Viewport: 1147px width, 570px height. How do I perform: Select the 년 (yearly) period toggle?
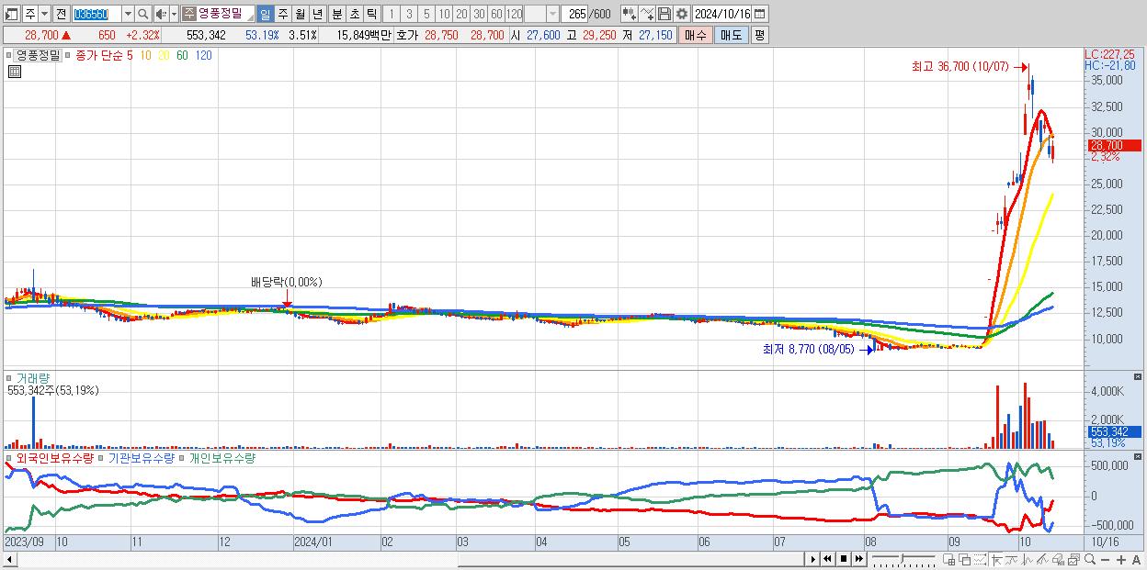[317, 14]
